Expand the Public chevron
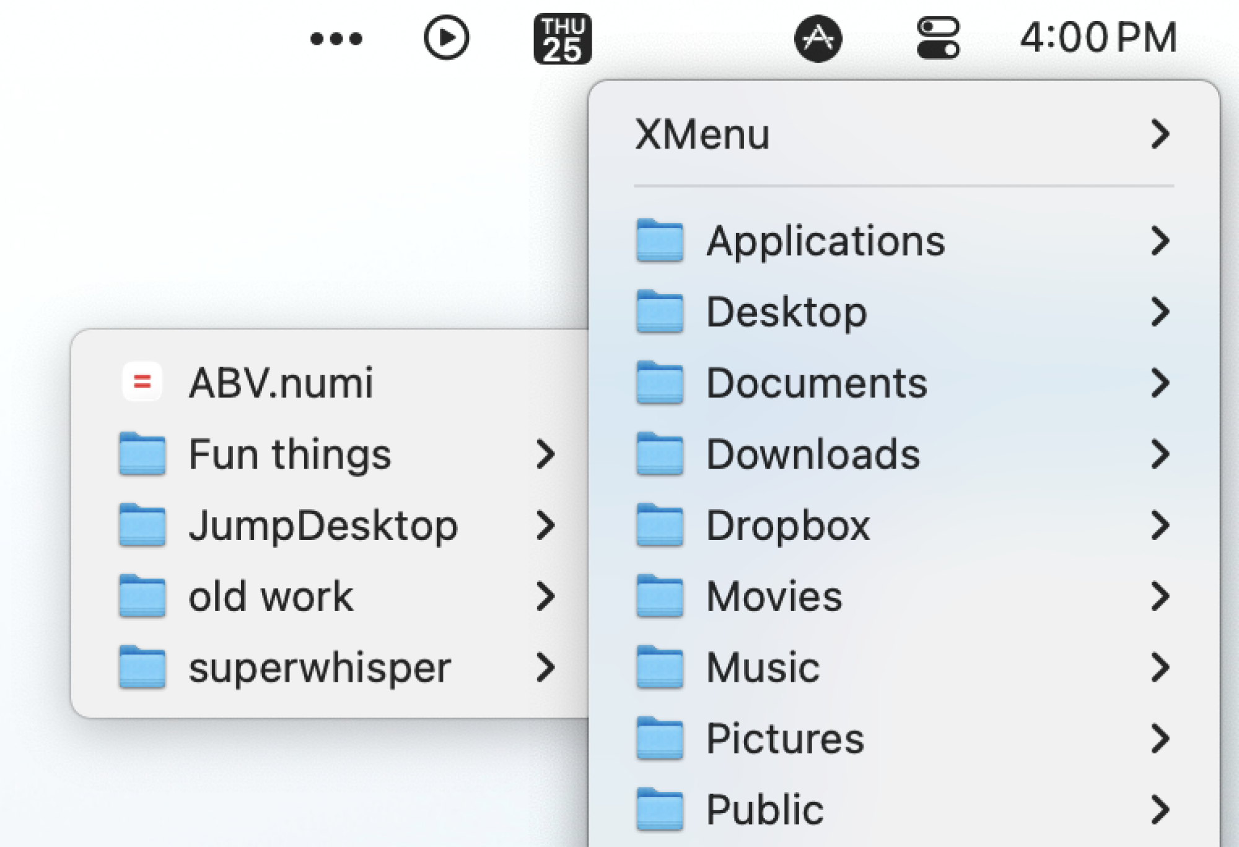 [1160, 809]
